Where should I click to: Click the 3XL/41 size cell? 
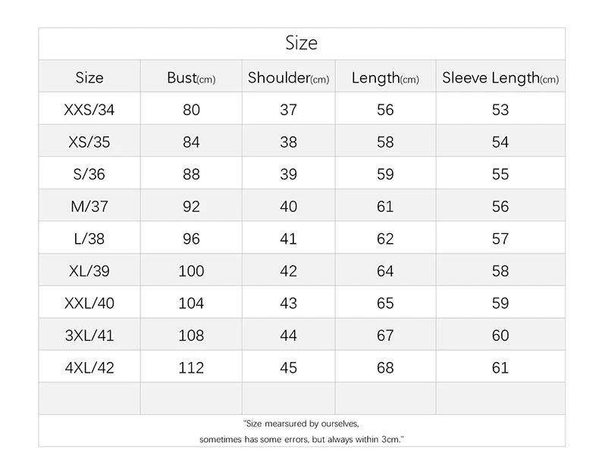(89, 335)
